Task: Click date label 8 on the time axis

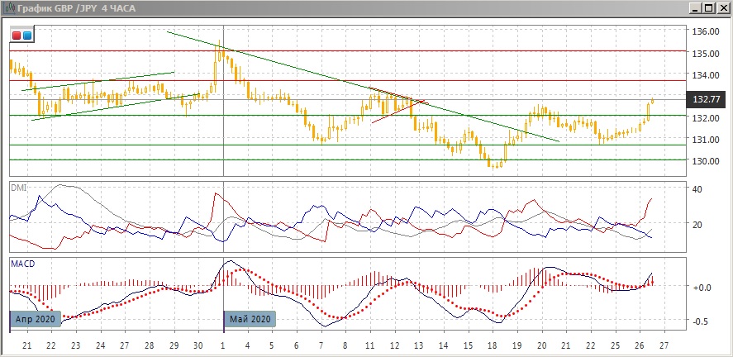Action: 345,345
